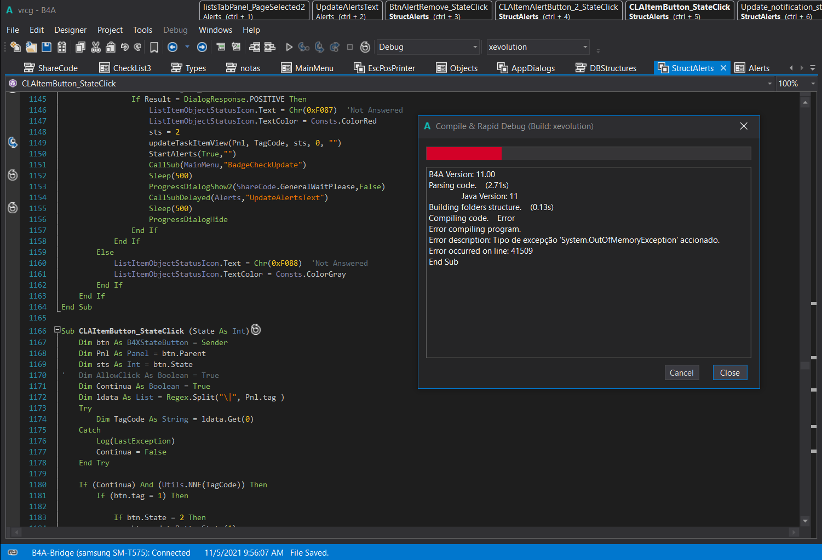Viewport: 822px width, 560px height.
Task: Click the Navigate Backward arrow icon
Action: (x=173, y=47)
